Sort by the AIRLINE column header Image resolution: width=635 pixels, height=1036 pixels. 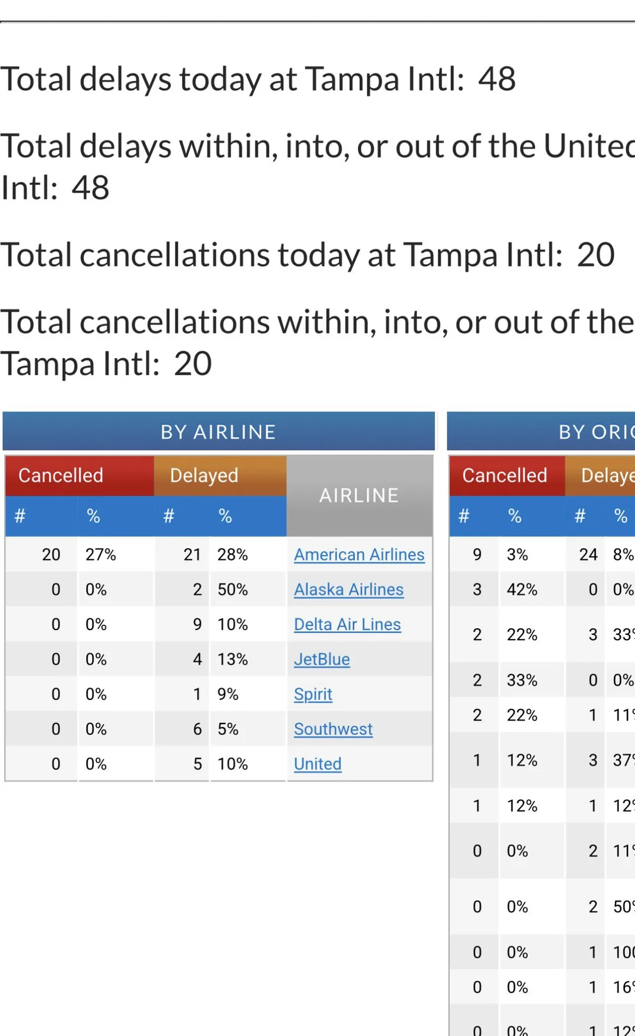click(359, 495)
